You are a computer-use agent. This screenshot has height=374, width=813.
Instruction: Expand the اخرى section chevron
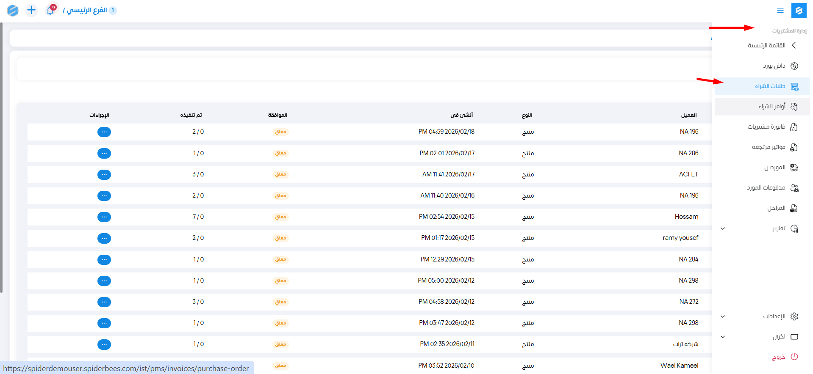[x=723, y=337]
